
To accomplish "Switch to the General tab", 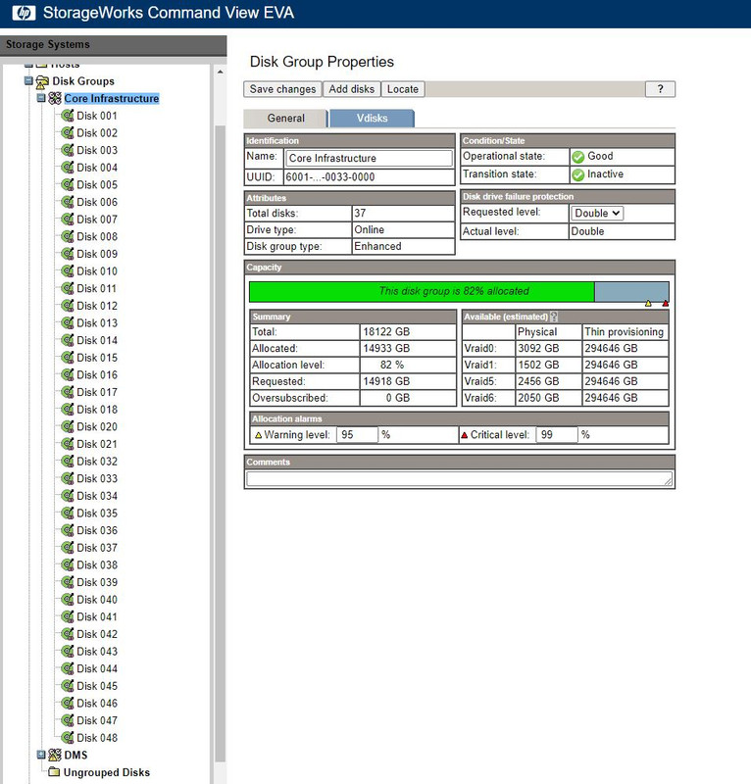I will click(285, 119).
